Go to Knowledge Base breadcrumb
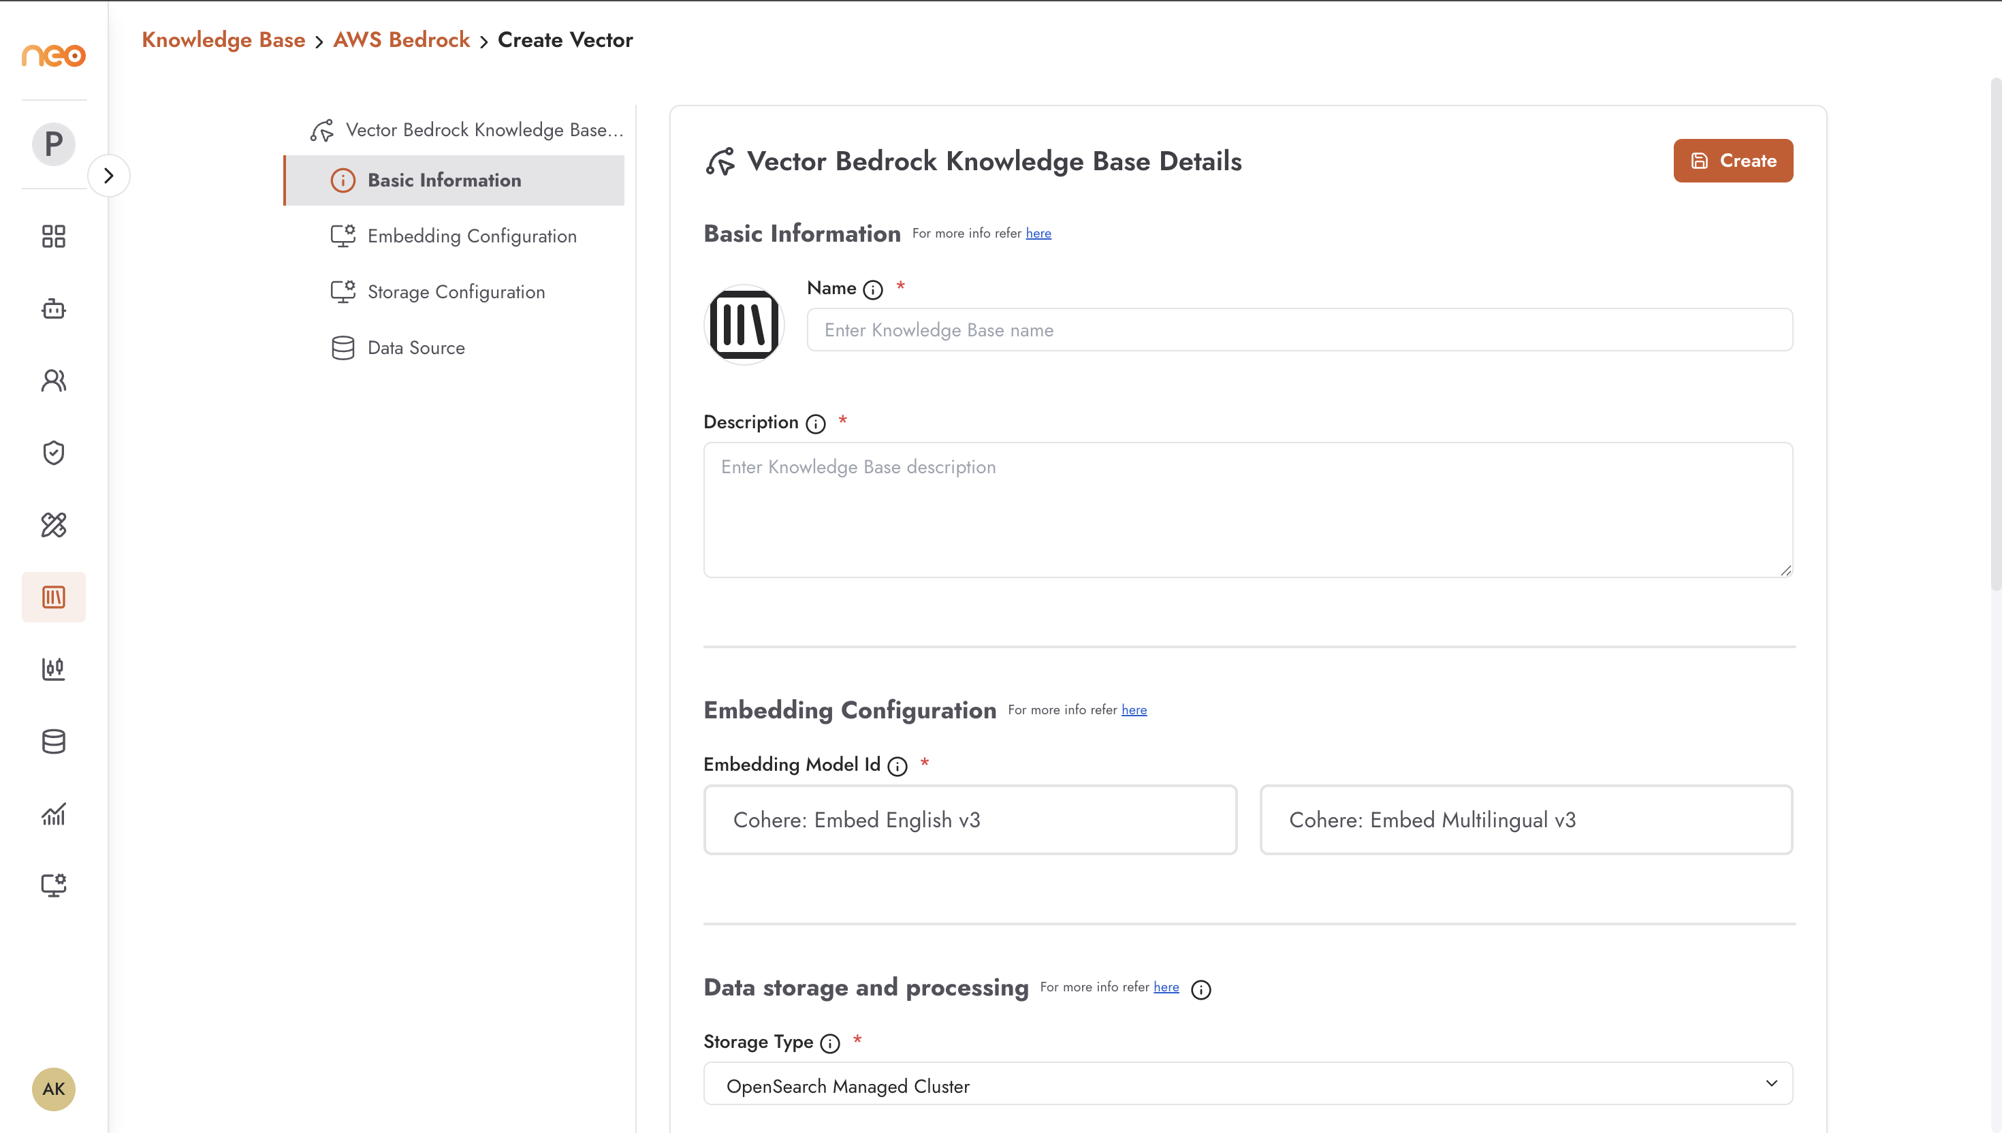The height and width of the screenshot is (1133, 2002). (223, 39)
